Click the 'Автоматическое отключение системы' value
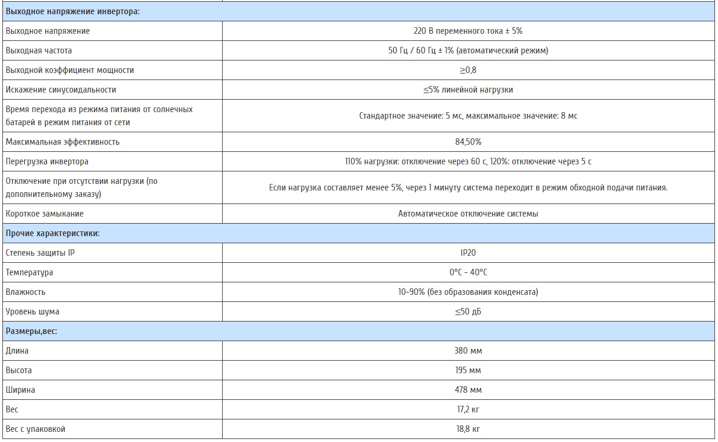The height and width of the screenshot is (442, 718). pyautogui.click(x=468, y=214)
